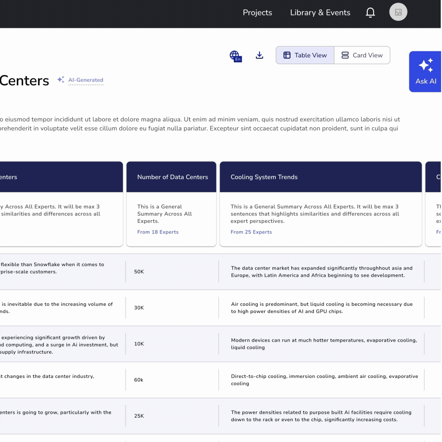Click the stacked cards icon in Card View

[345, 55]
